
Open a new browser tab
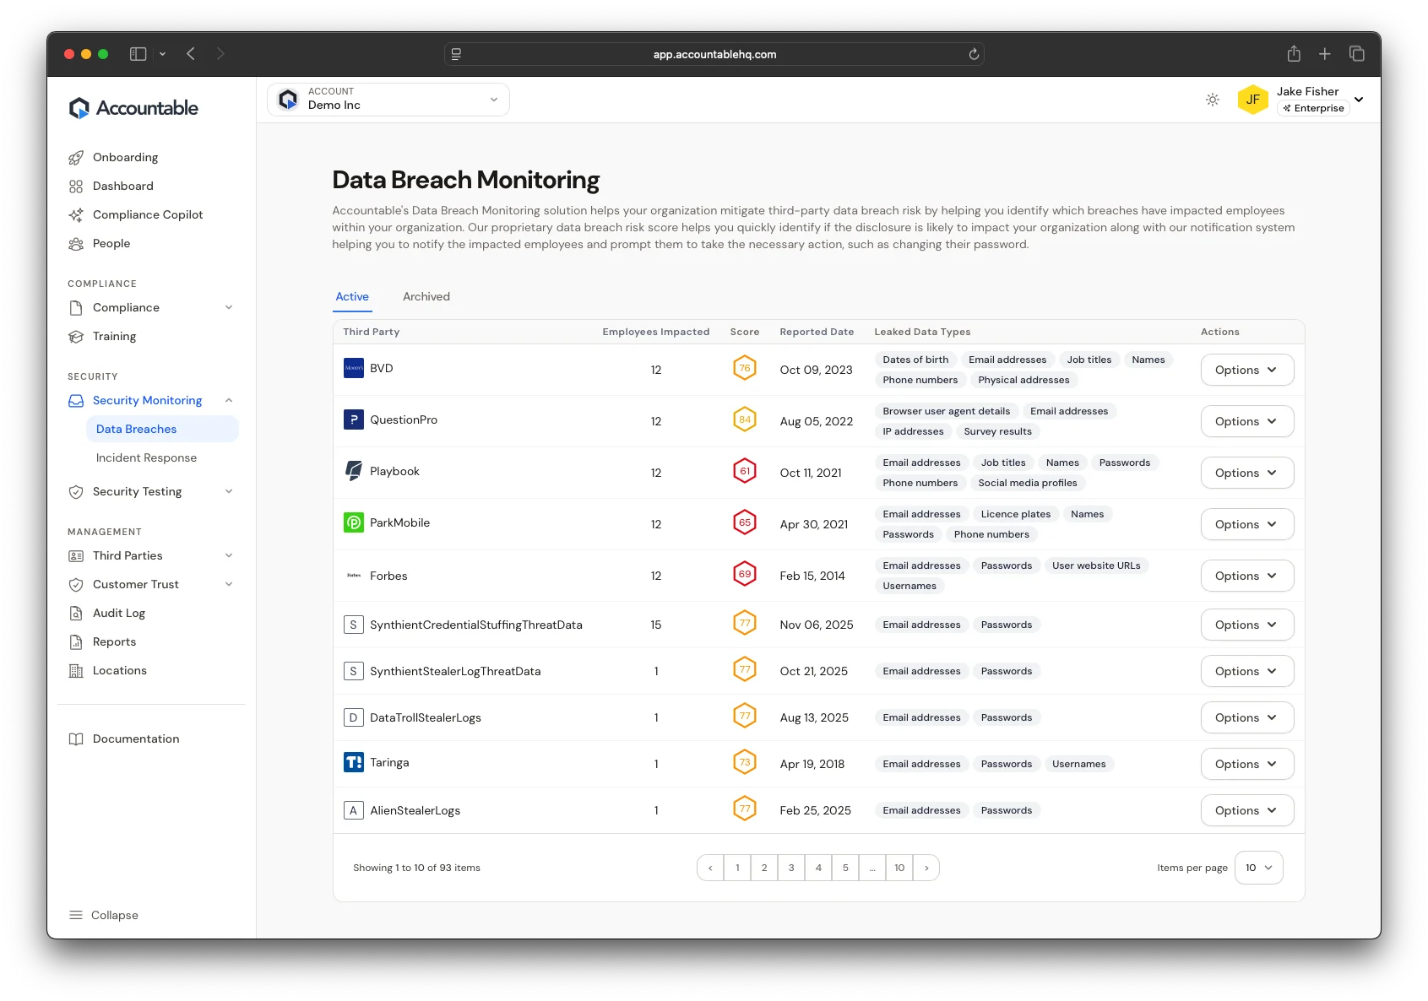click(x=1325, y=54)
